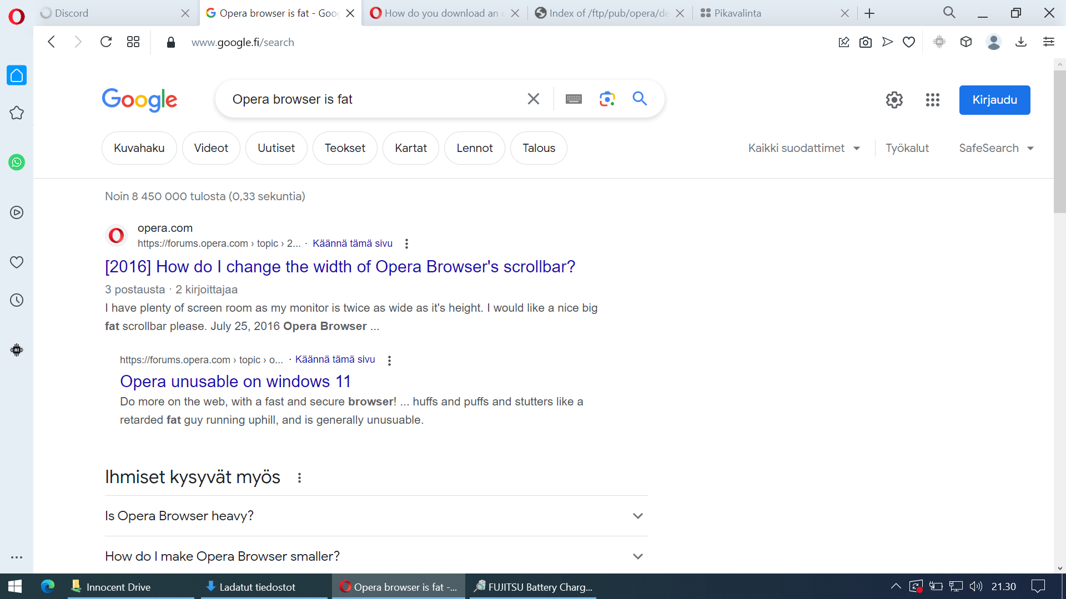Open the Easy Setup sliders icon
1066x599 pixels.
click(x=1049, y=42)
